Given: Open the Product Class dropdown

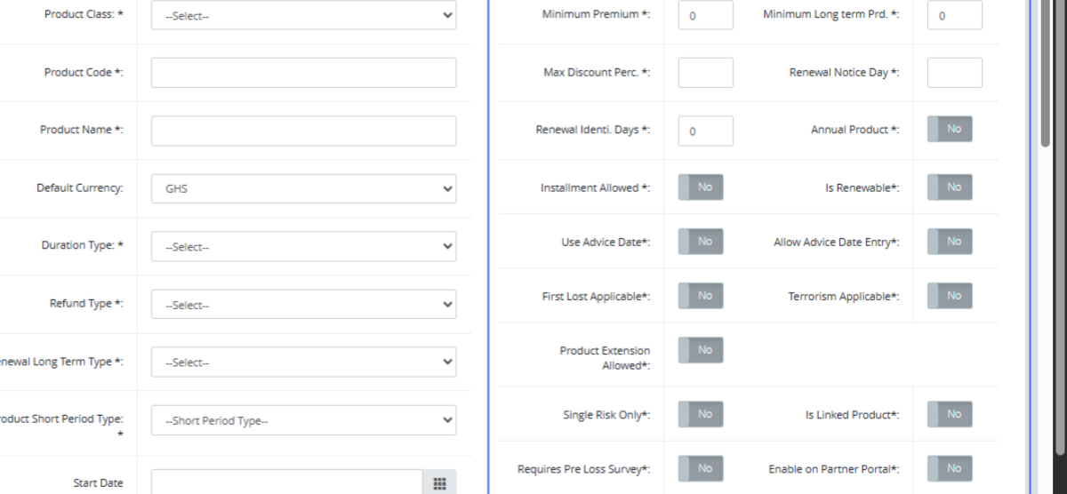Looking at the screenshot, I should [x=303, y=15].
